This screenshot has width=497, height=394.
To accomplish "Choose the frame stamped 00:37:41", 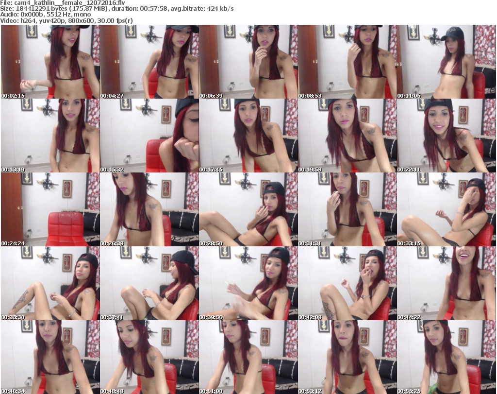I will pyautogui.click(x=149, y=283).
